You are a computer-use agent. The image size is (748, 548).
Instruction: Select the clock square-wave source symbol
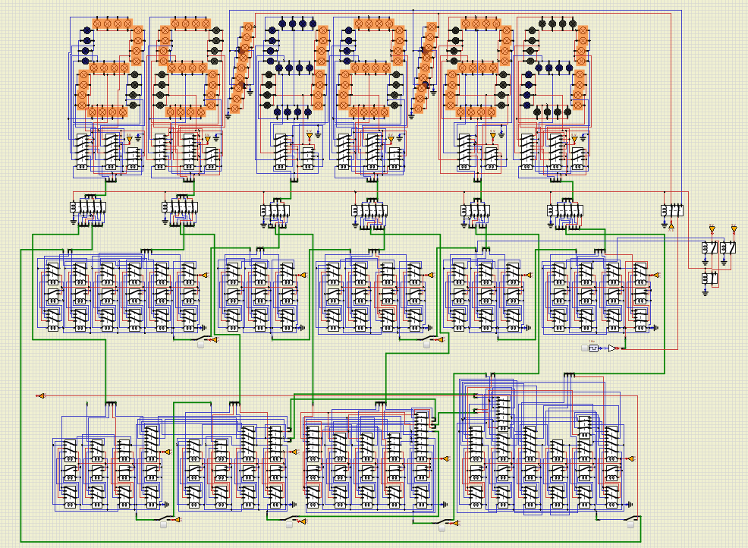coord(594,348)
